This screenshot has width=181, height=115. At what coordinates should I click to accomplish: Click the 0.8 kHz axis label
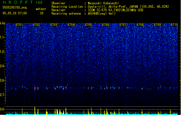tap(3, 80)
